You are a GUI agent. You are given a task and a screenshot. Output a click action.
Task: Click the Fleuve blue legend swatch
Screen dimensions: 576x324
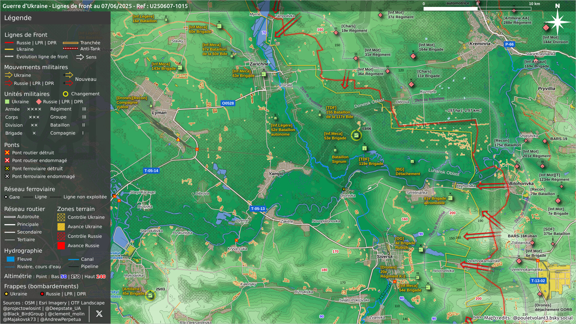click(x=10, y=259)
